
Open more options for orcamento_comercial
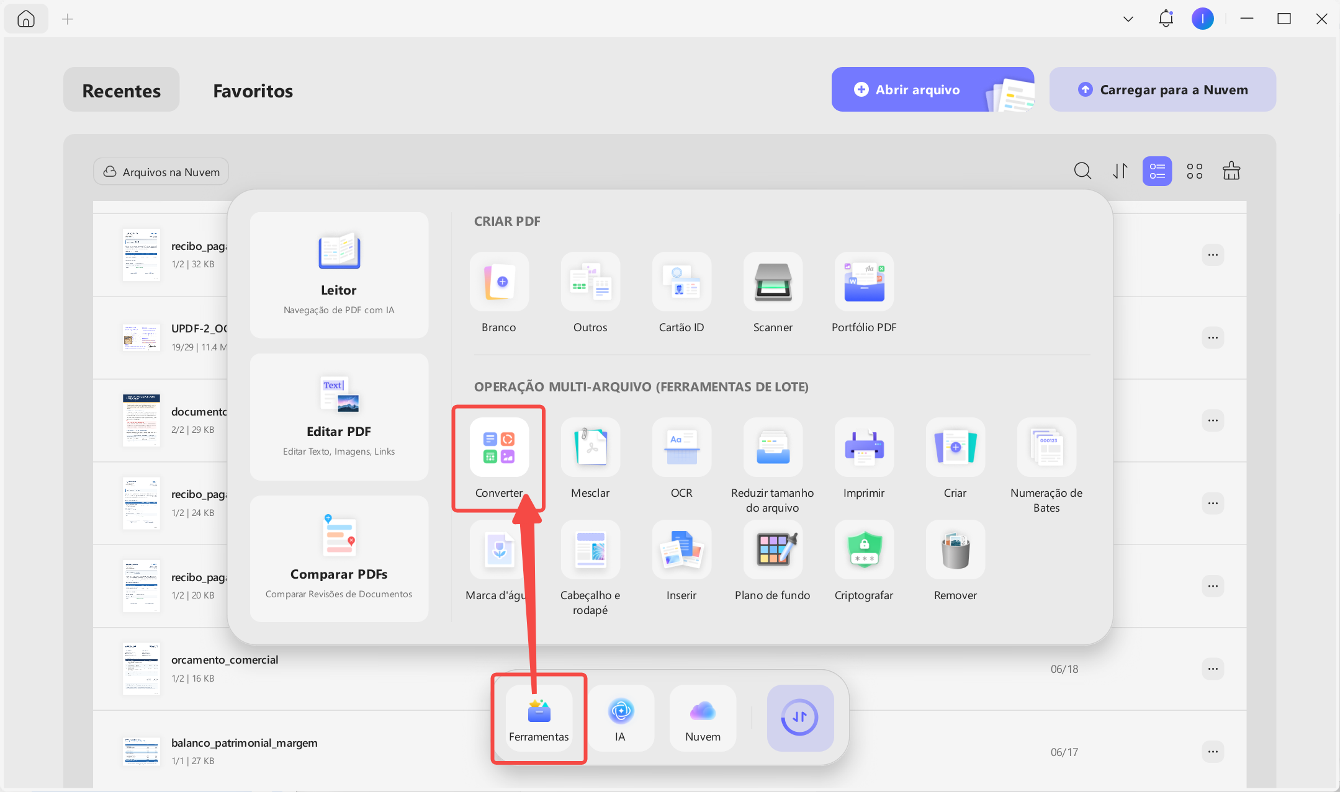click(1213, 669)
